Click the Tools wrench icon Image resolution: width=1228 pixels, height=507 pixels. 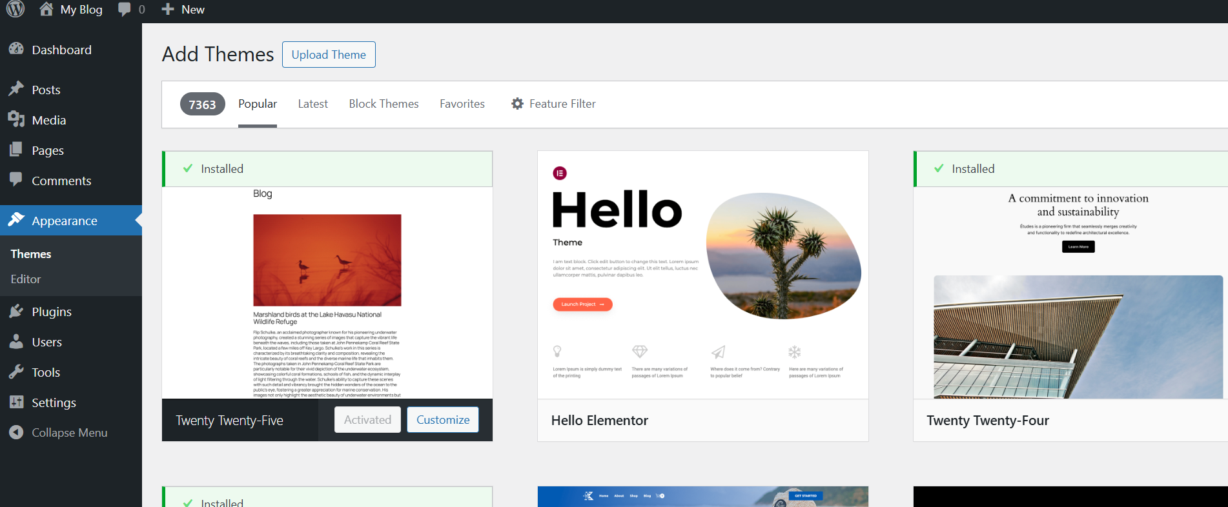click(x=16, y=372)
